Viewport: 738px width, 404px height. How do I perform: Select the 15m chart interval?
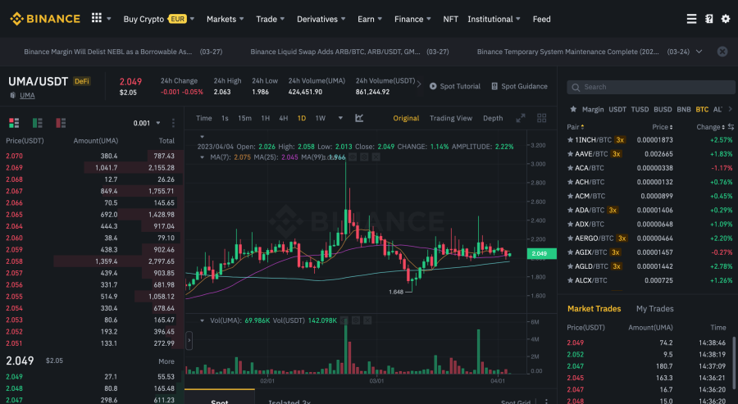tap(244, 118)
